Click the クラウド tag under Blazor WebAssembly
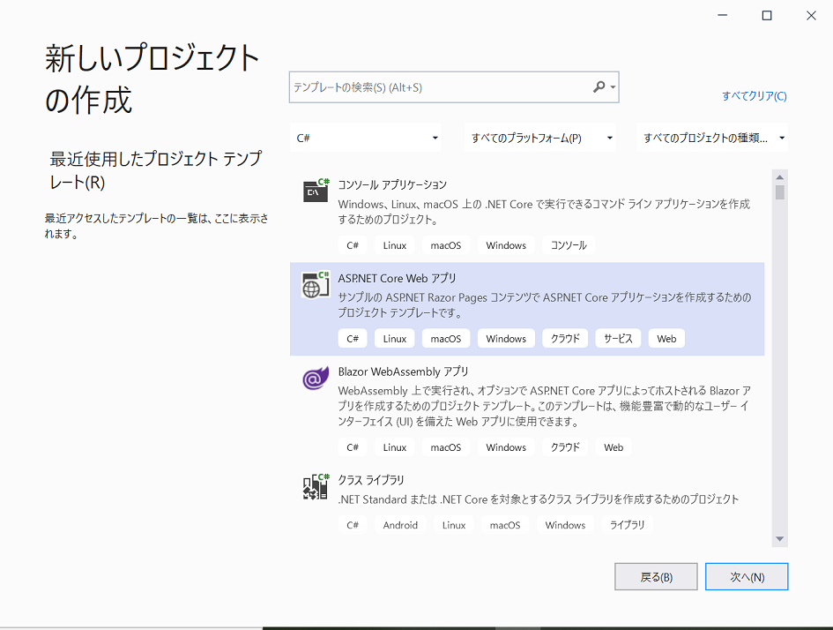 click(x=565, y=447)
